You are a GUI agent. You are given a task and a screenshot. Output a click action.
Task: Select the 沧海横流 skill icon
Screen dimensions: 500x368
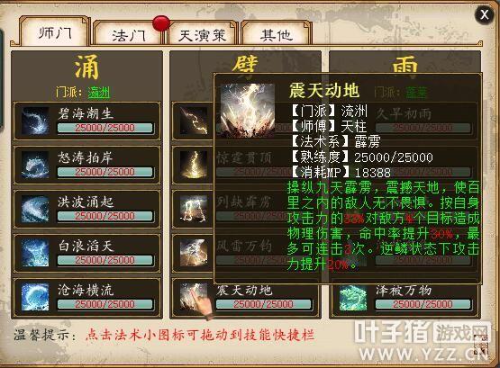[x=35, y=297]
